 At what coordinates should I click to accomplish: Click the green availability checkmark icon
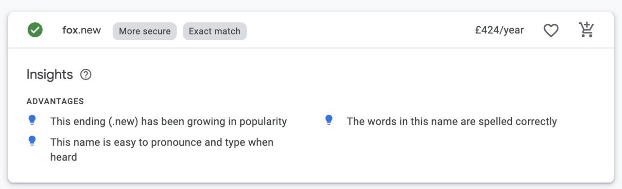coord(35,31)
